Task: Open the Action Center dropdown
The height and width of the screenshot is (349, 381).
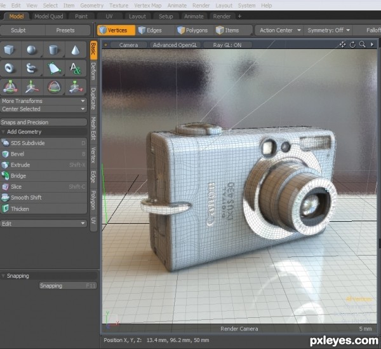Action: point(279,31)
